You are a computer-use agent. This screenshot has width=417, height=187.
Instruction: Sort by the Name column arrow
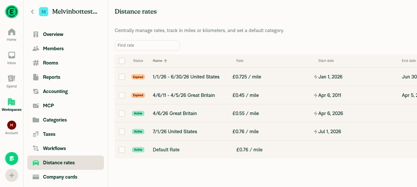(x=165, y=61)
